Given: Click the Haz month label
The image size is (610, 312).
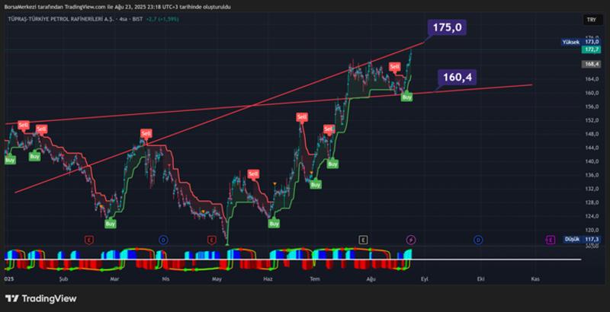Looking at the screenshot, I should pos(268,279).
